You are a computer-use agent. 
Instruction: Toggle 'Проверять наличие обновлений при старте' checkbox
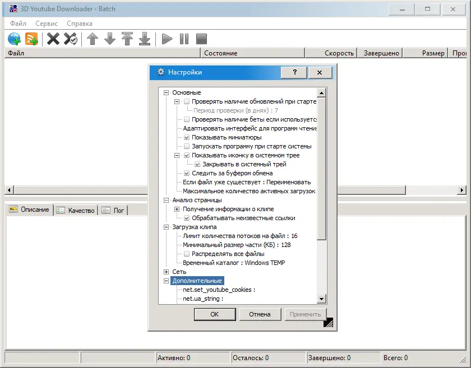[187, 101]
